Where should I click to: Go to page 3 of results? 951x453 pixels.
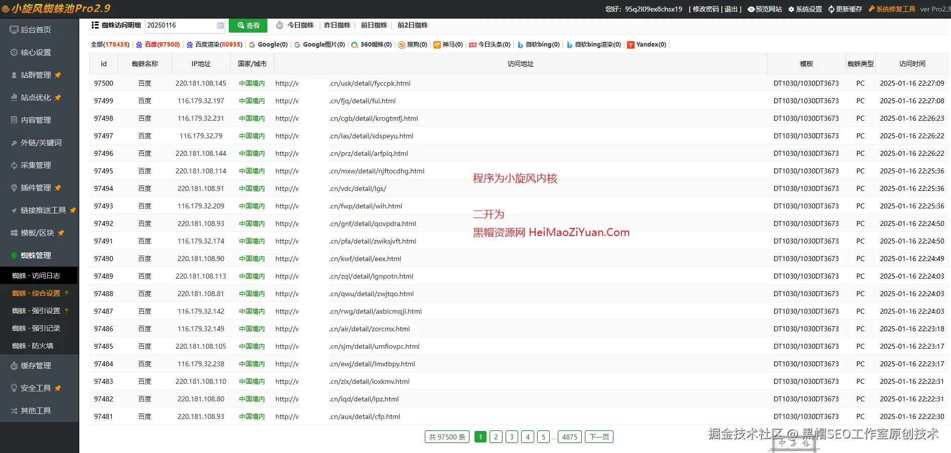click(x=512, y=437)
